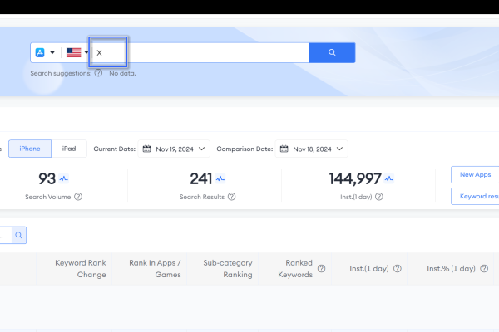Open the US flag country dropdown
This screenshot has height=332, width=499.
coord(77,52)
